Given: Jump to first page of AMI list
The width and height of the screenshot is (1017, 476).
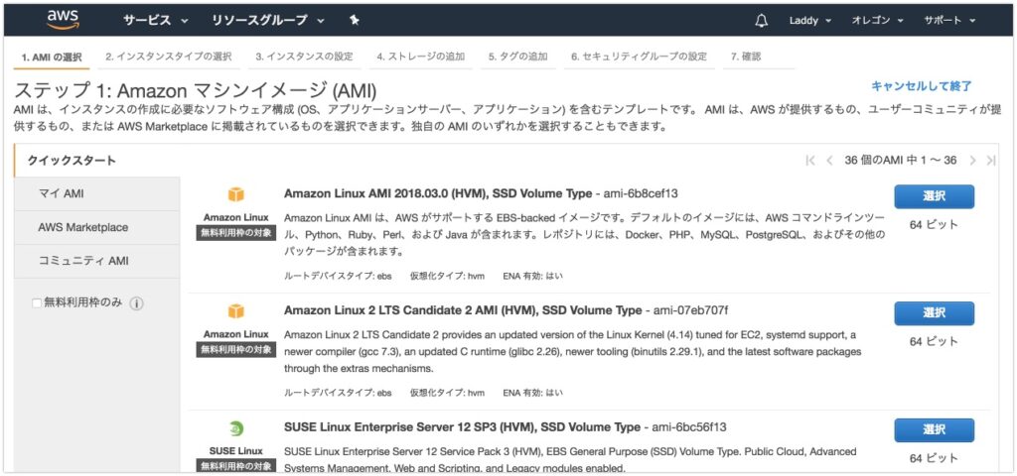Looking at the screenshot, I should point(810,161).
